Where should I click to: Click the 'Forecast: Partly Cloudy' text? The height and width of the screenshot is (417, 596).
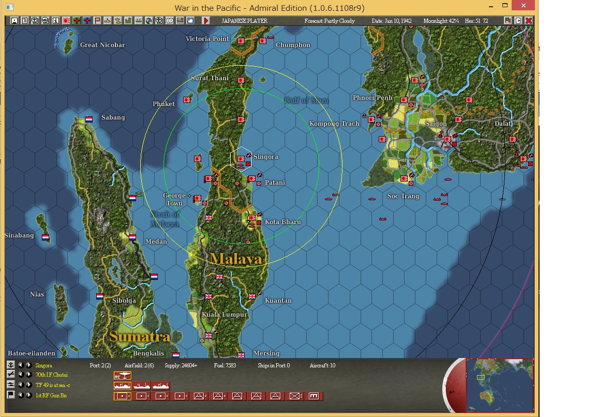click(x=330, y=21)
